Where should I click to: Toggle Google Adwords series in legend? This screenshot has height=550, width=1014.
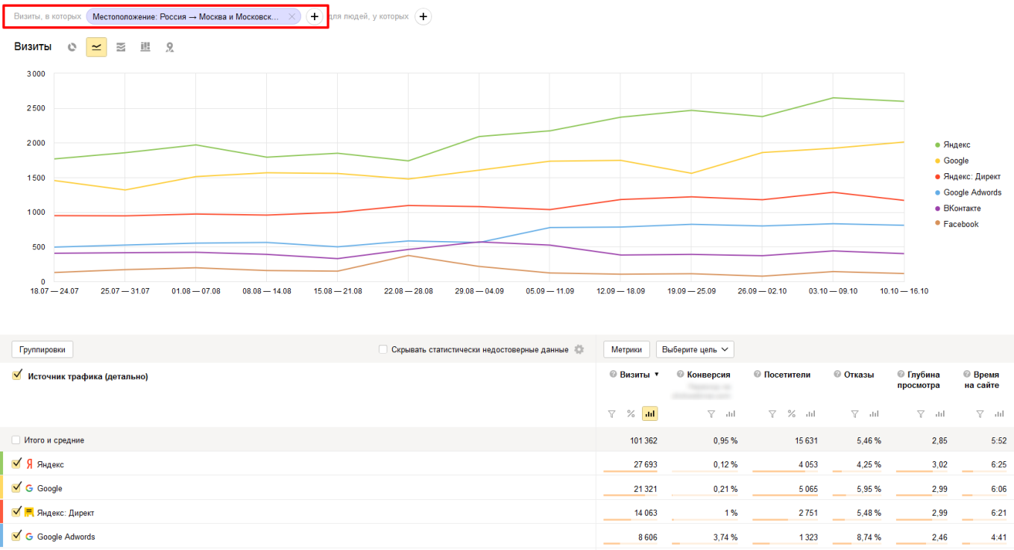(x=969, y=193)
